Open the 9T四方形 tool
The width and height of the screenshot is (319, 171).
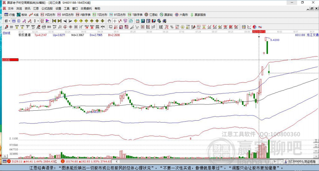[117, 15]
